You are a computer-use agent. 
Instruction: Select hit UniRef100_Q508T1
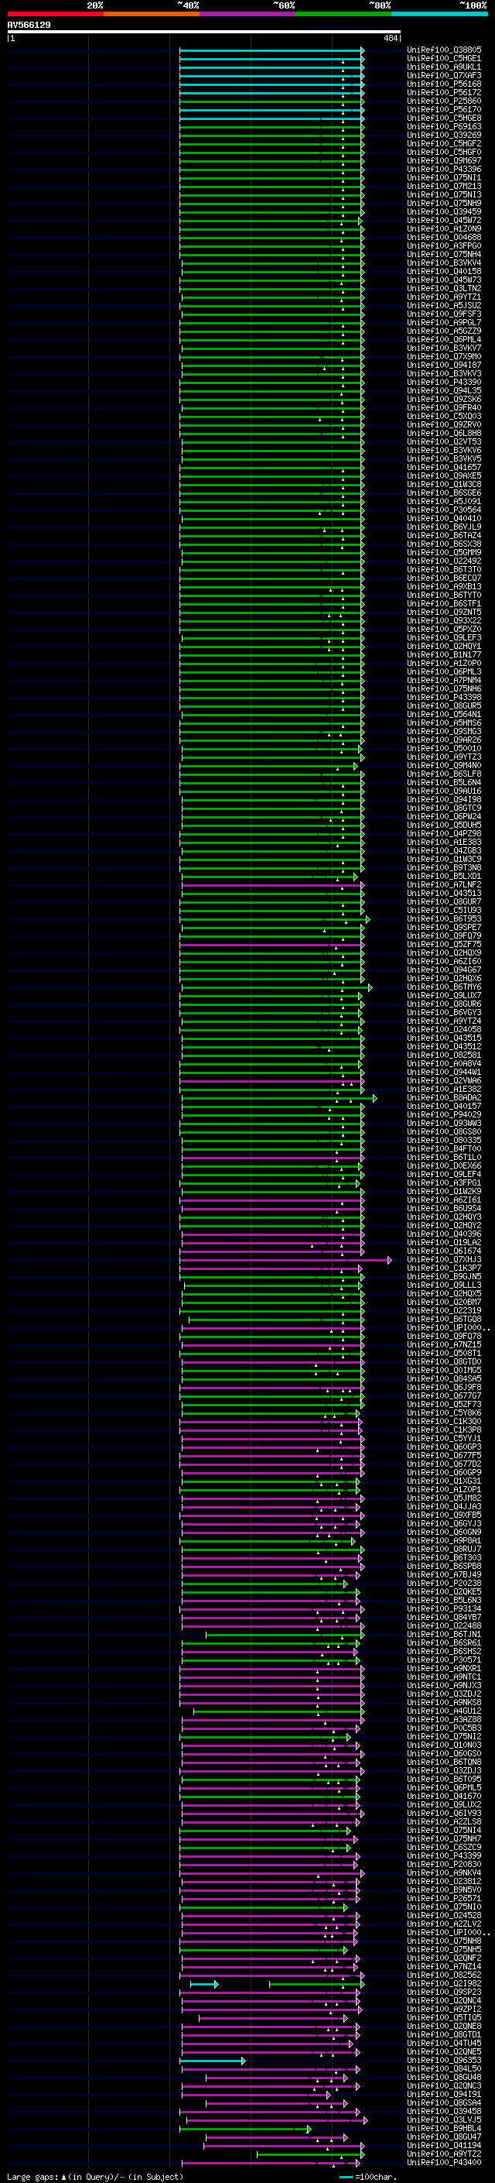tap(444, 1354)
